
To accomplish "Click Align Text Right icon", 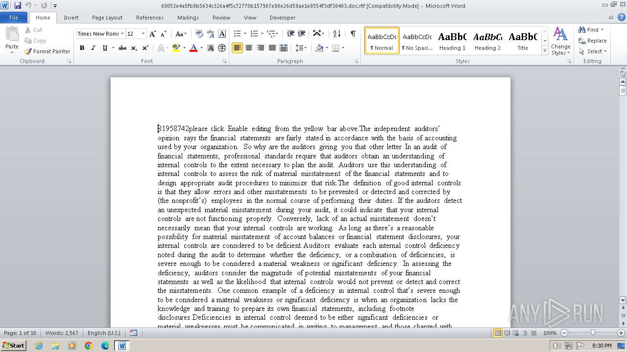I will 261,48.
